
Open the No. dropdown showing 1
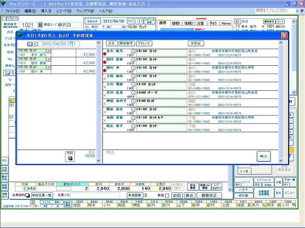pos(108,27)
